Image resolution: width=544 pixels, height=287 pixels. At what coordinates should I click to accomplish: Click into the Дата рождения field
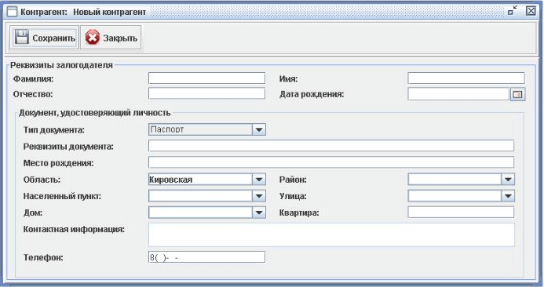(458, 94)
